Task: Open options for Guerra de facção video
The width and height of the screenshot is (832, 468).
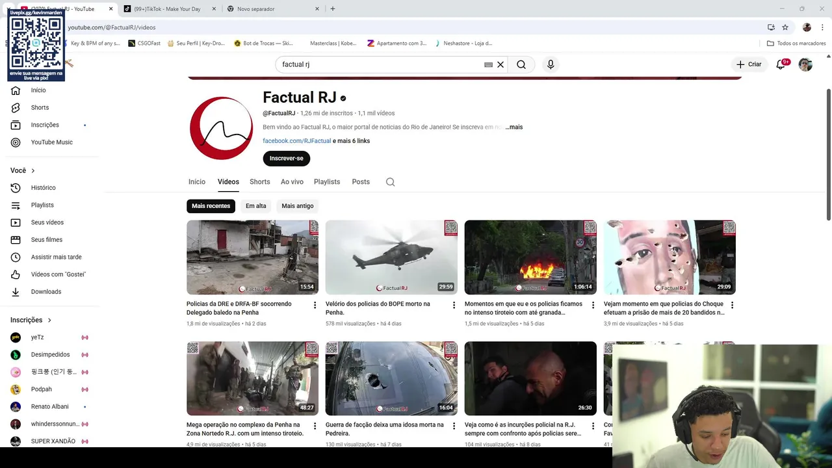Action: (454, 426)
